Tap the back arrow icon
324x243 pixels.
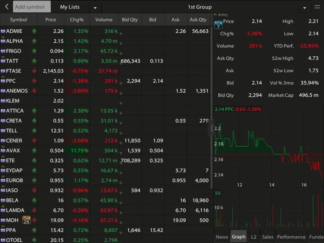tap(7, 7)
